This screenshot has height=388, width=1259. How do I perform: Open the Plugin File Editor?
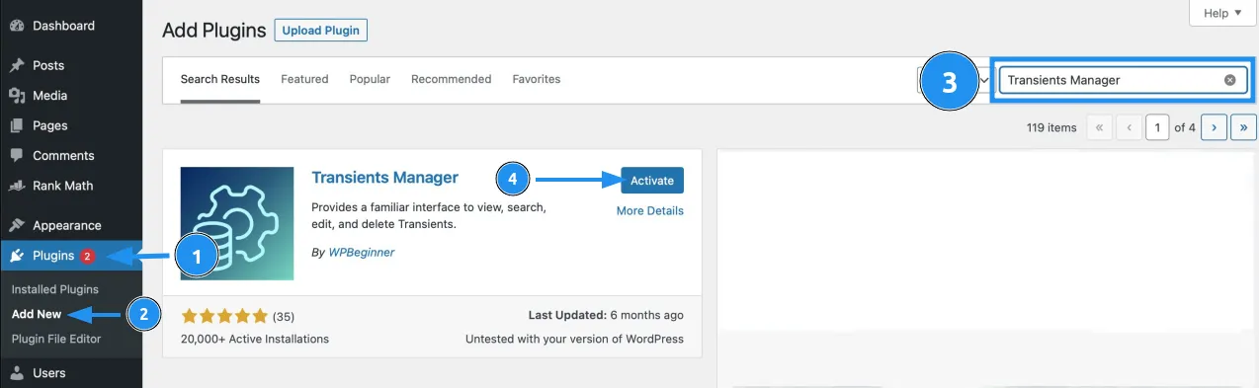56,339
